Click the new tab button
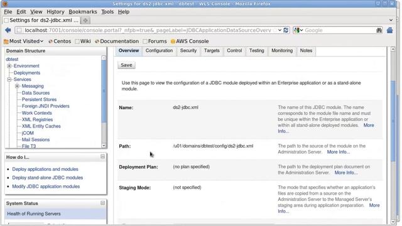402x226 pixels. pos(85,20)
